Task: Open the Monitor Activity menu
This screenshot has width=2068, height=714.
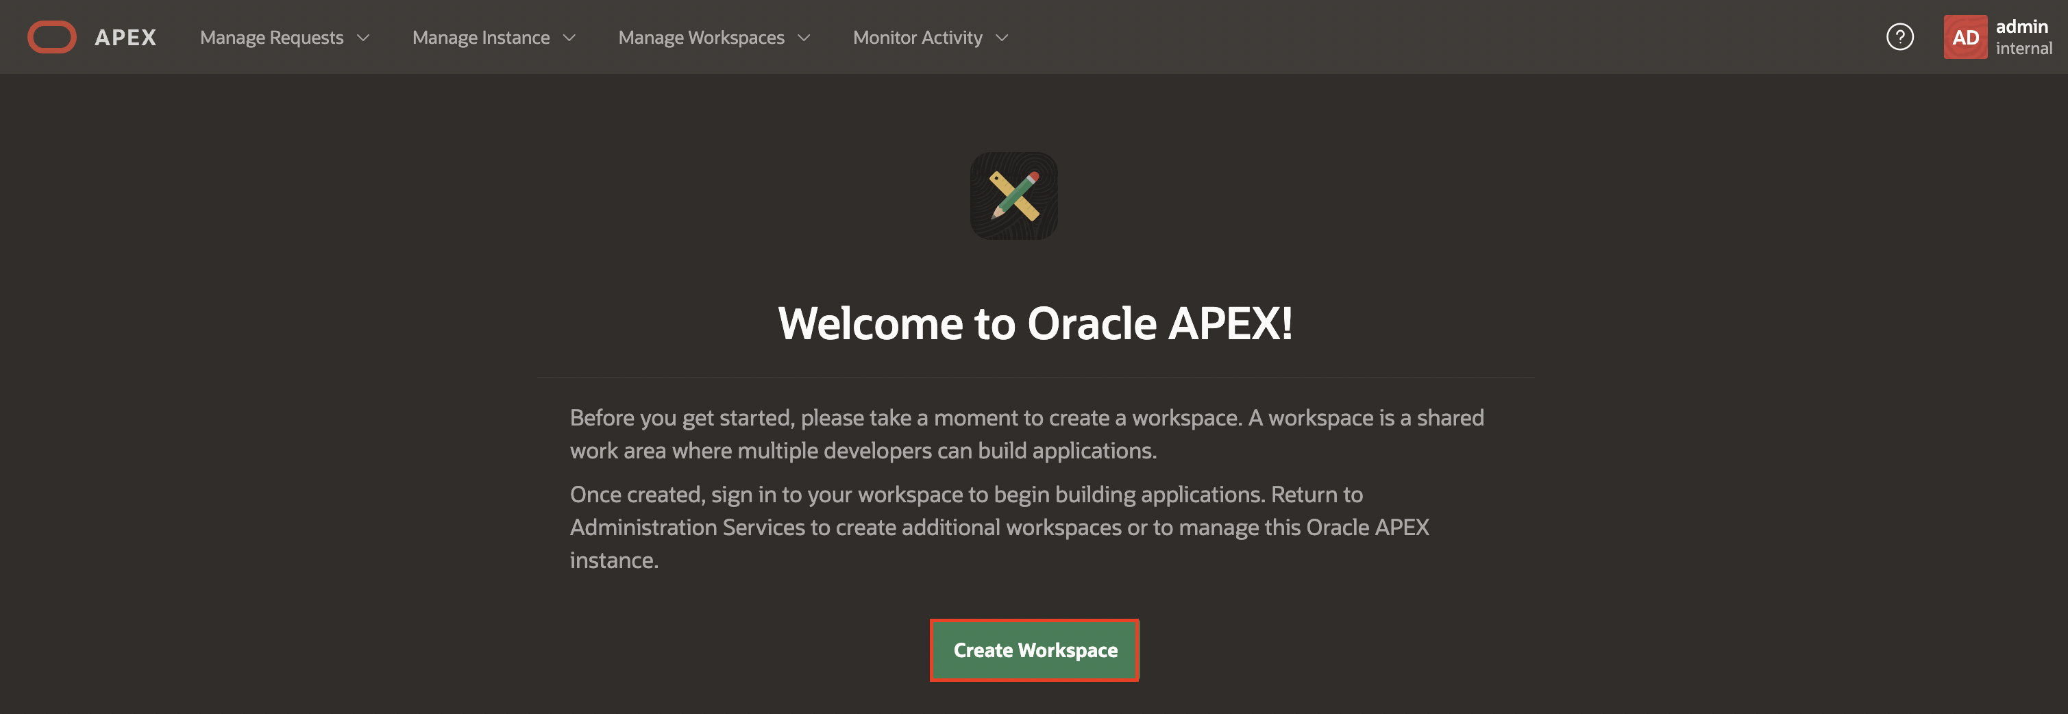Action: tap(917, 38)
